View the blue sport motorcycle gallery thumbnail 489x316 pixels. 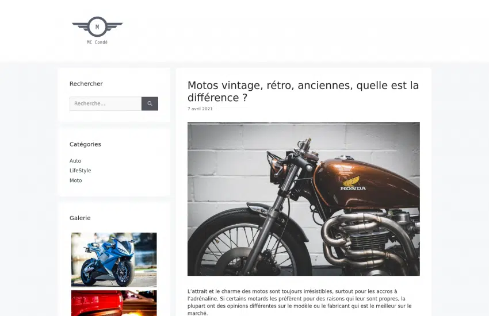point(114,260)
